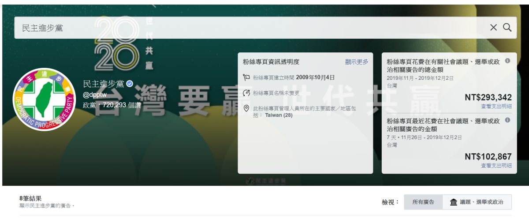Click the info icon beside total ad spending
The image size is (529, 218).
click(x=507, y=61)
